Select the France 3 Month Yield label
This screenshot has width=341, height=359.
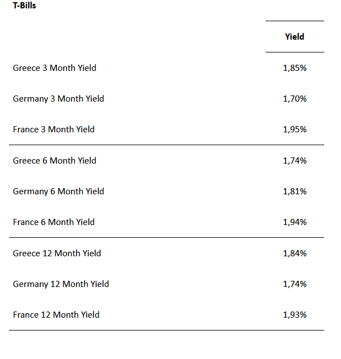point(54,130)
